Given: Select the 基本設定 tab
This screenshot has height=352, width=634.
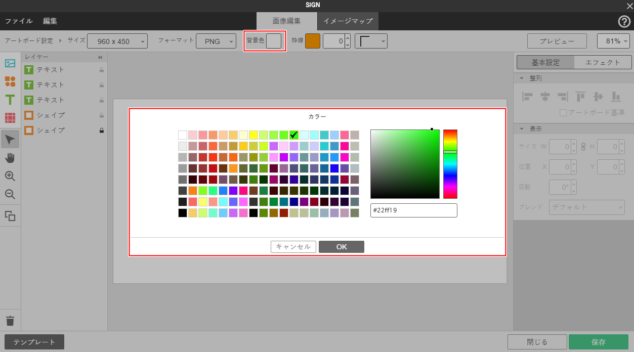Looking at the screenshot, I should [545, 62].
